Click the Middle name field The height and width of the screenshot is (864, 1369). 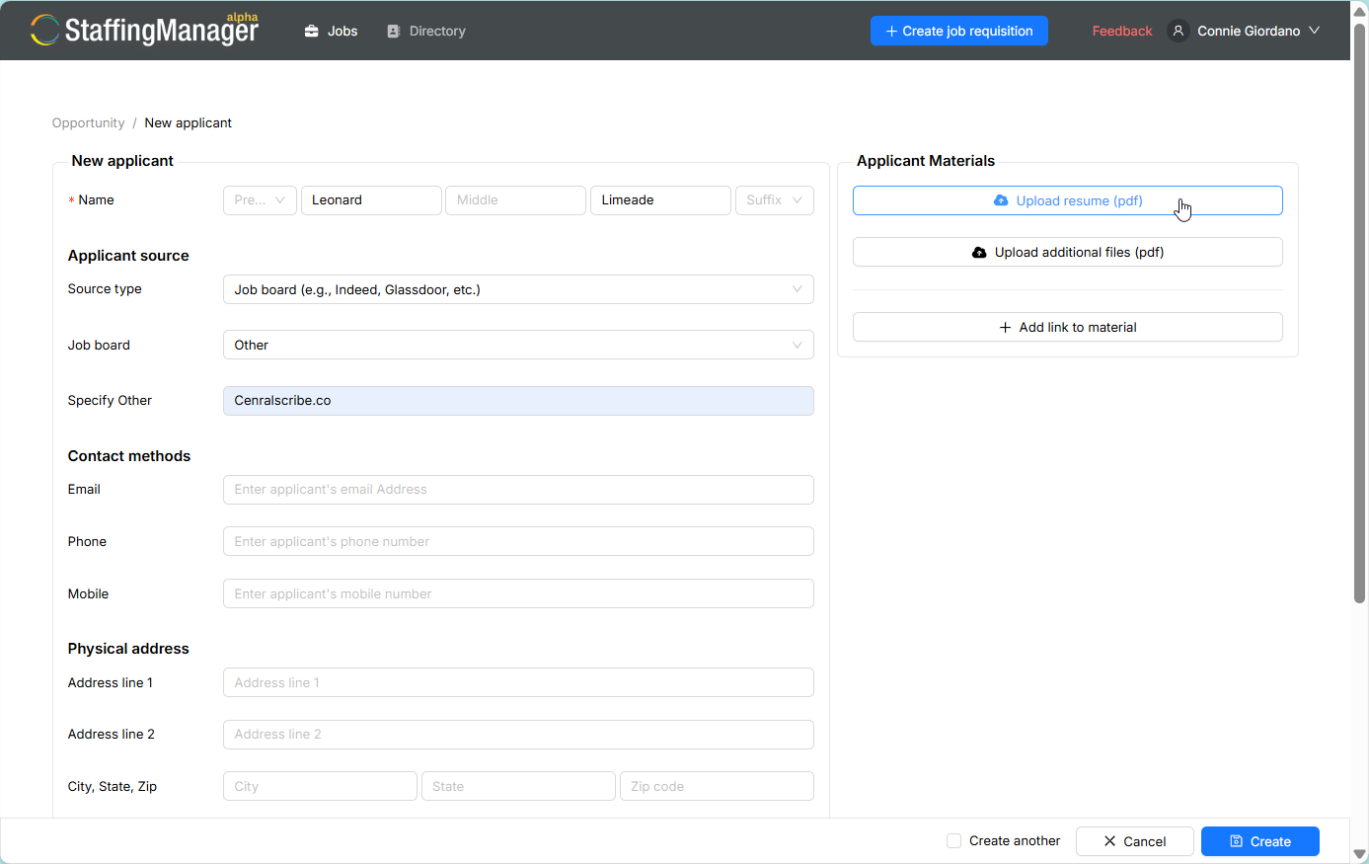(x=515, y=199)
